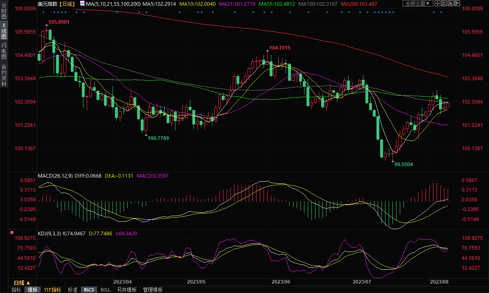Click the MA indicator chart icon
489x293 pixels.
[82, 3]
